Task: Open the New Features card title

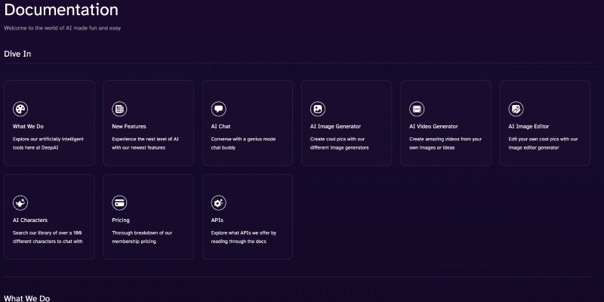Action: pos(129,127)
